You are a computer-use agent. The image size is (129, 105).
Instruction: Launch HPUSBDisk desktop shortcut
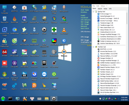[x=25, y=64]
